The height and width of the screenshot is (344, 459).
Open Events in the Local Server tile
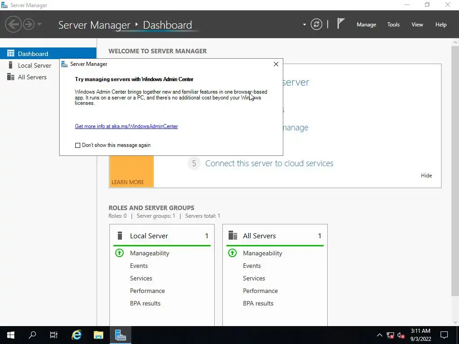139,266
